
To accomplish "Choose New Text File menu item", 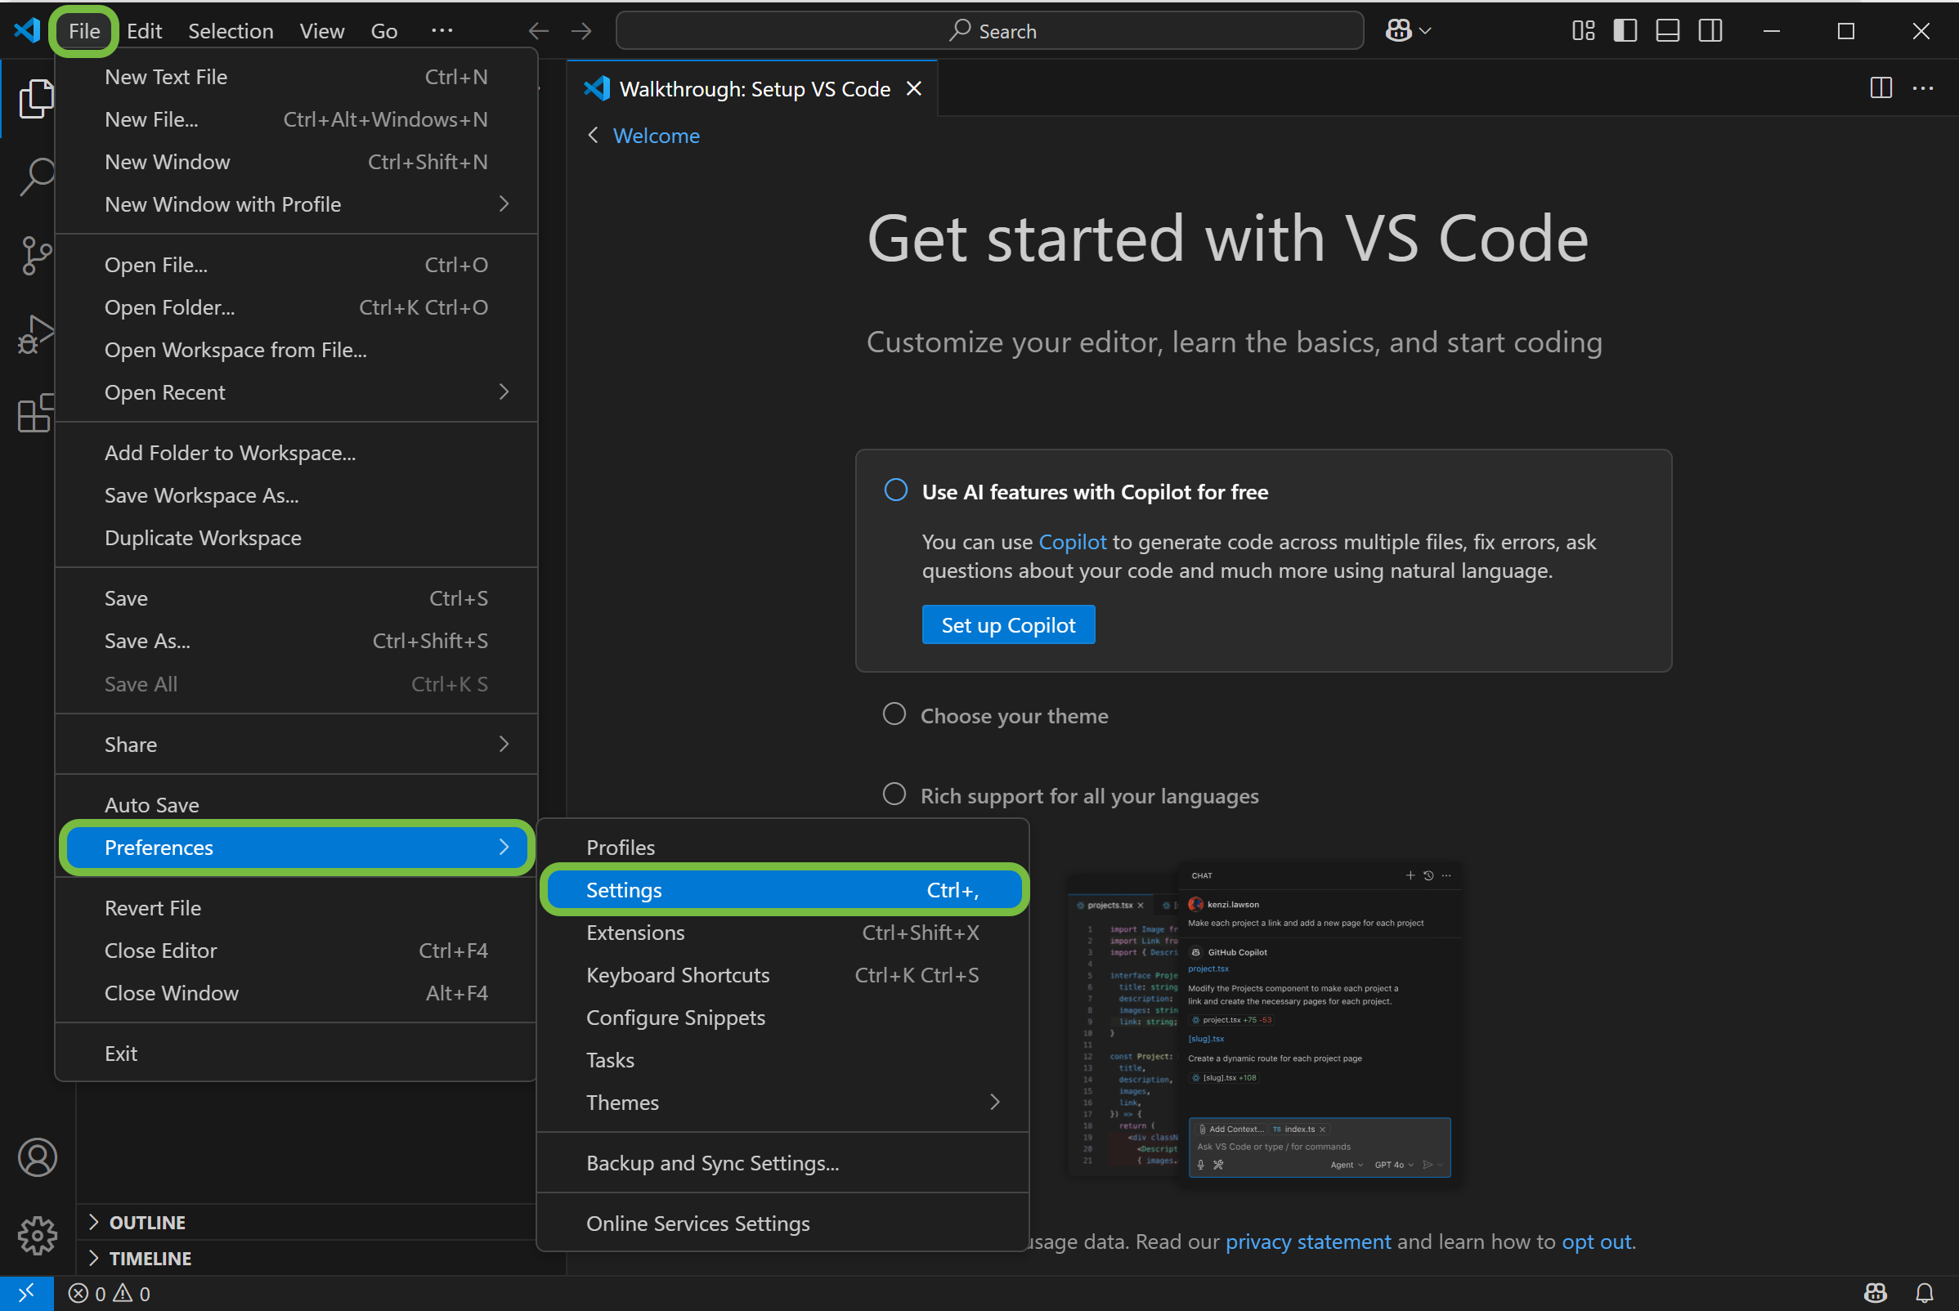I will (x=296, y=77).
